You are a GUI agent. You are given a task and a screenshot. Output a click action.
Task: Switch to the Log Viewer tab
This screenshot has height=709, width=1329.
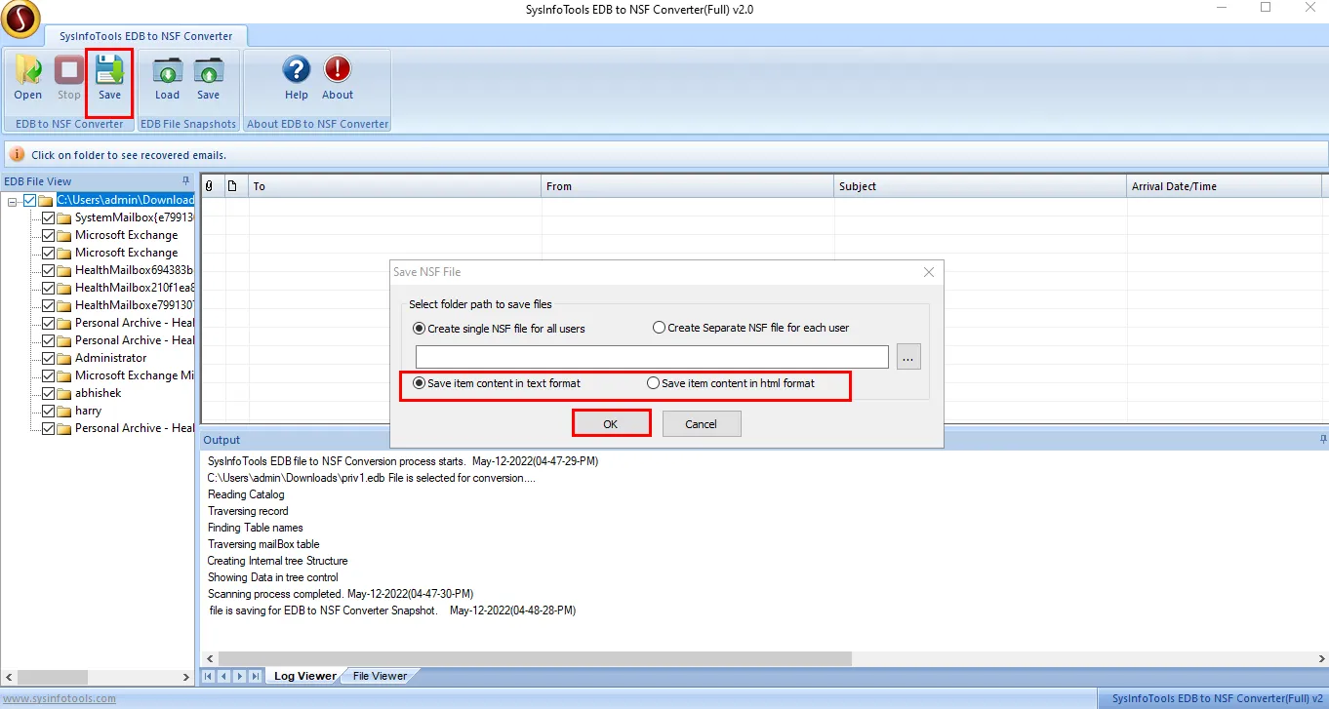(303, 676)
